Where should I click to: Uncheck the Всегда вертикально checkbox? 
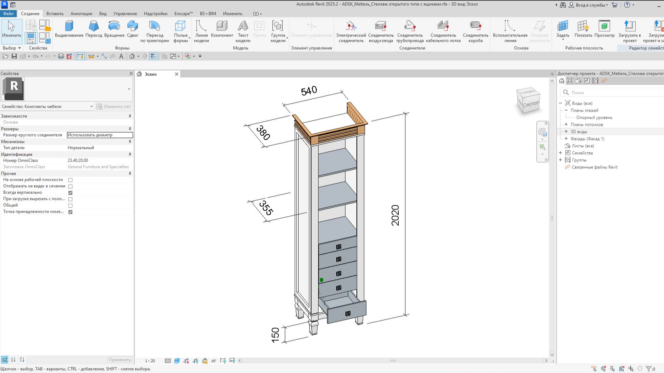70,193
